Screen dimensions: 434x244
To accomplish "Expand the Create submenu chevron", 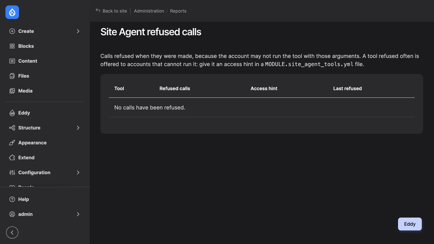I will coord(78,31).
